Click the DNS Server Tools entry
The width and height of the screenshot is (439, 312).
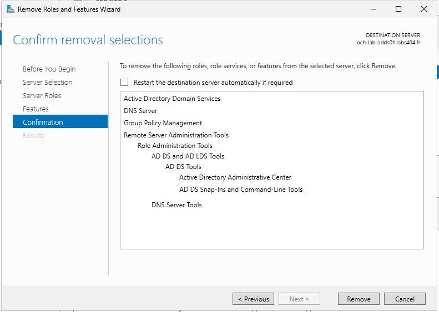tap(176, 205)
